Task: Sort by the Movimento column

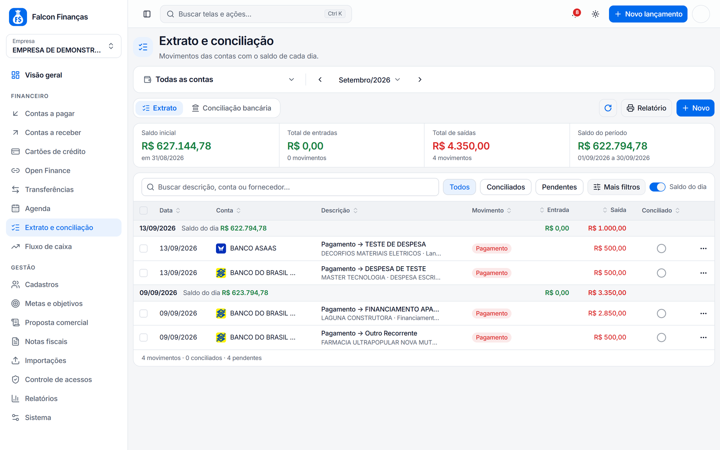Action: [491, 210]
